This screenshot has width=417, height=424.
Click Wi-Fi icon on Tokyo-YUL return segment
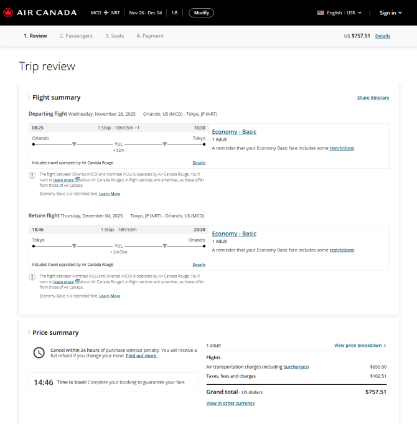click(x=74, y=245)
